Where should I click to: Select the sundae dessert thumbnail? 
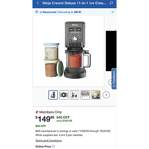coord(74,95)
